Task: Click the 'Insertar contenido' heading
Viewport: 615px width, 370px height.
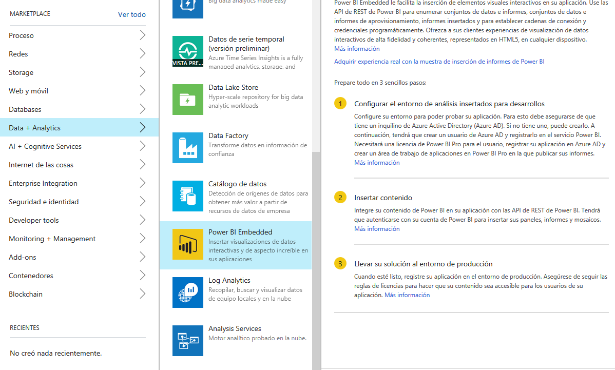Action: (x=383, y=198)
